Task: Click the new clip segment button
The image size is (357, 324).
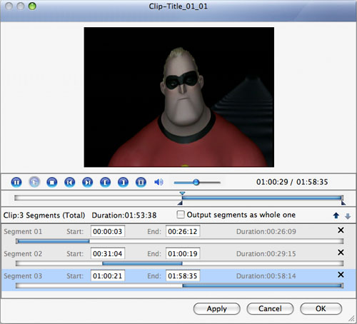Action: (x=141, y=182)
